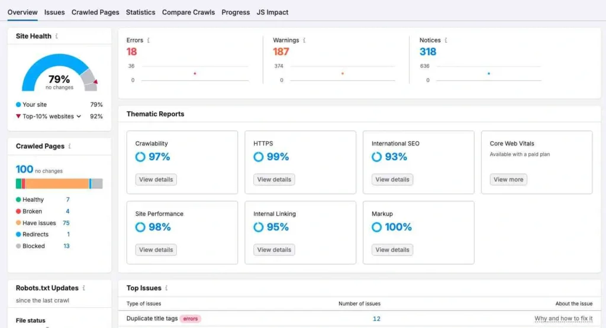
Task: Click the red Top-10% websites triangle marker
Action: point(18,116)
